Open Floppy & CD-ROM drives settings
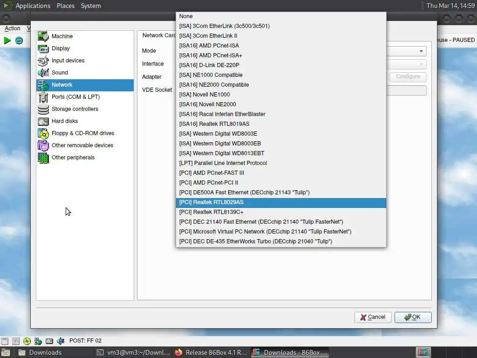 (85, 133)
